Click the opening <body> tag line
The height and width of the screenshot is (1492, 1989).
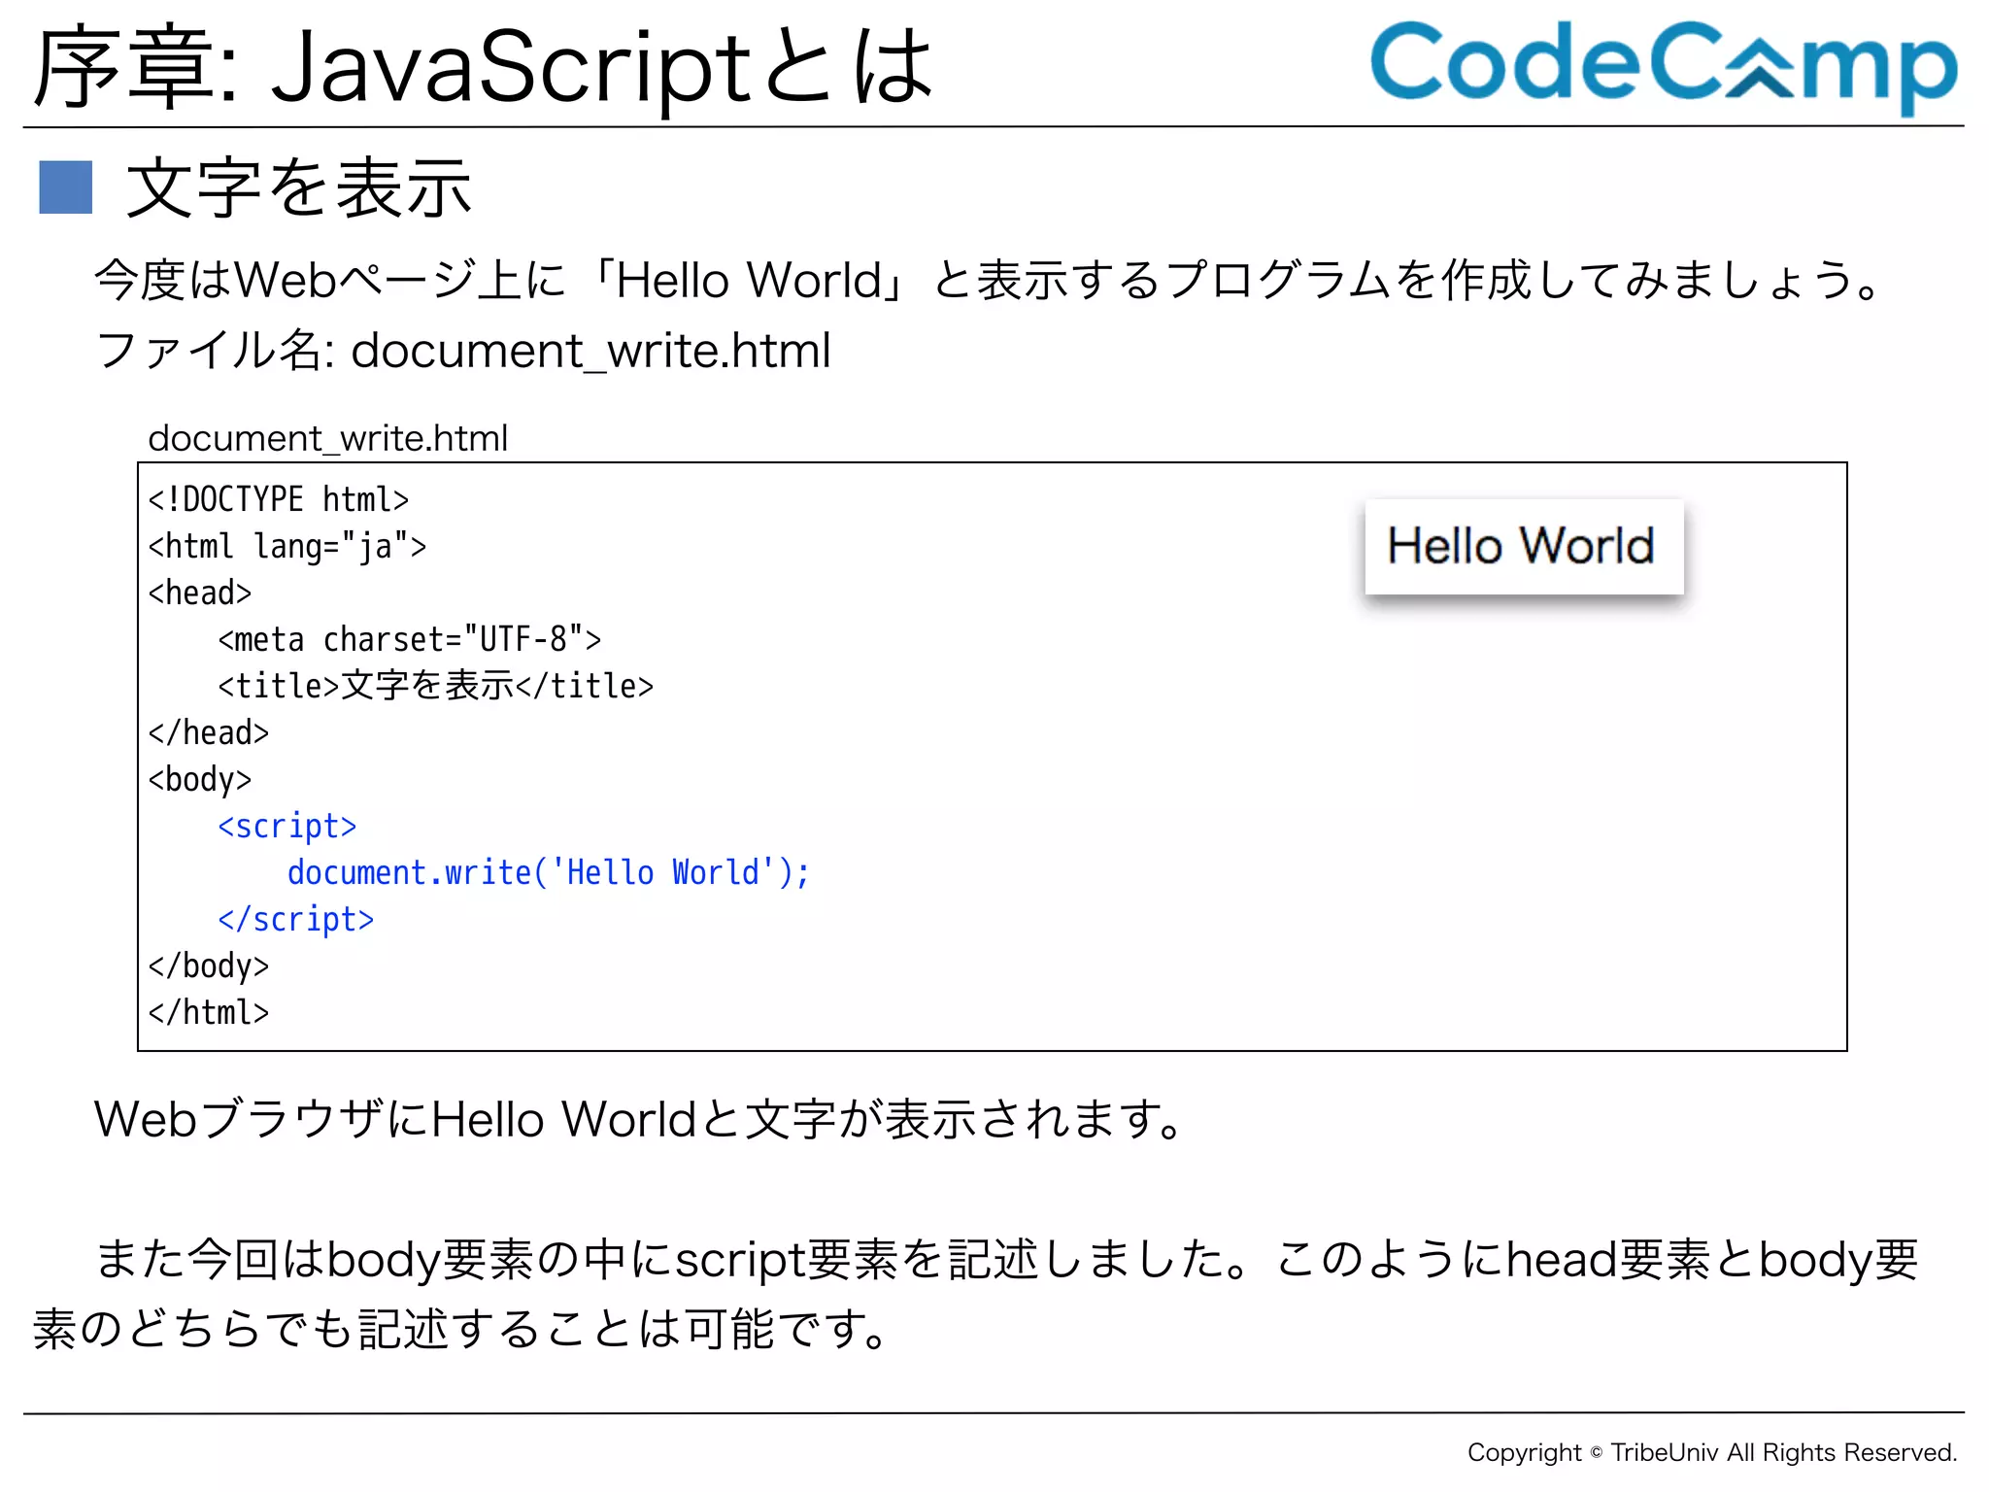click(x=200, y=779)
